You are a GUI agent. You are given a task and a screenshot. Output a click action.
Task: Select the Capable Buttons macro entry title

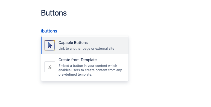[x=73, y=43]
